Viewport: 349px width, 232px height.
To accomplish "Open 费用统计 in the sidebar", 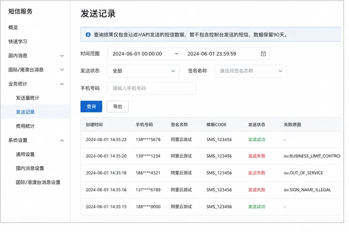I will (25, 126).
